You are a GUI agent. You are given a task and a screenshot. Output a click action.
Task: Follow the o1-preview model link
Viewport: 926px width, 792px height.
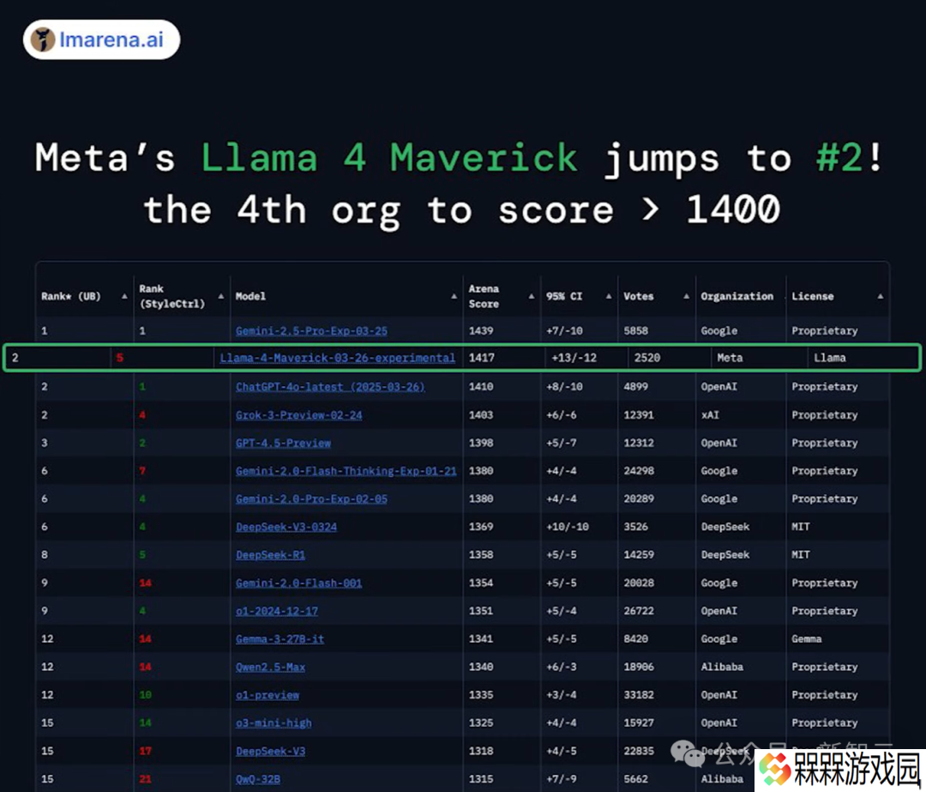268,695
